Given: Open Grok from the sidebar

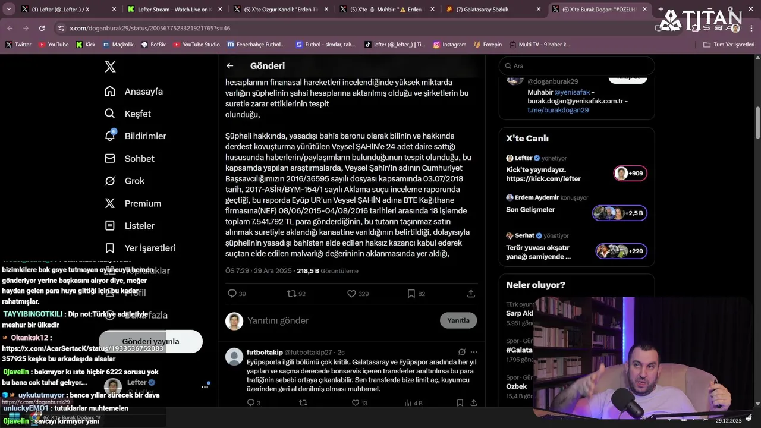Looking at the screenshot, I should (x=125, y=181).
